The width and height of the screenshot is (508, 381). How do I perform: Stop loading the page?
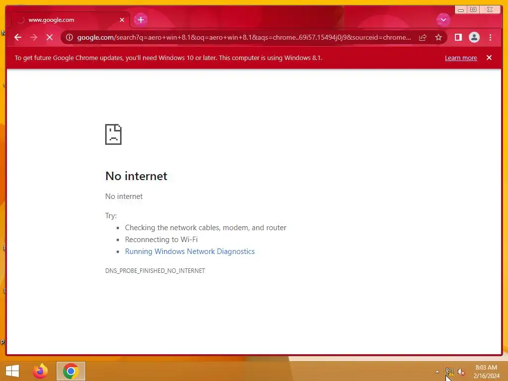click(50, 37)
